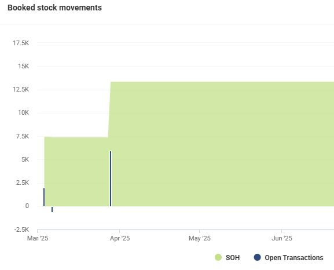This screenshot has width=334, height=270.
Task: Click the dark blue Open Transactions circle
Action: [258, 257]
